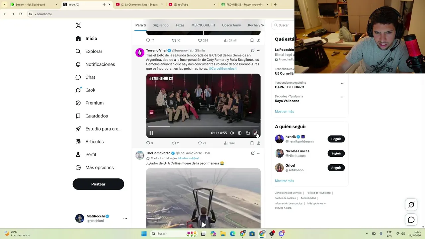Mute the Inicio / X browser tab audio
Image resolution: width=425 pixels, height=239 pixels.
pyautogui.click(x=104, y=5)
